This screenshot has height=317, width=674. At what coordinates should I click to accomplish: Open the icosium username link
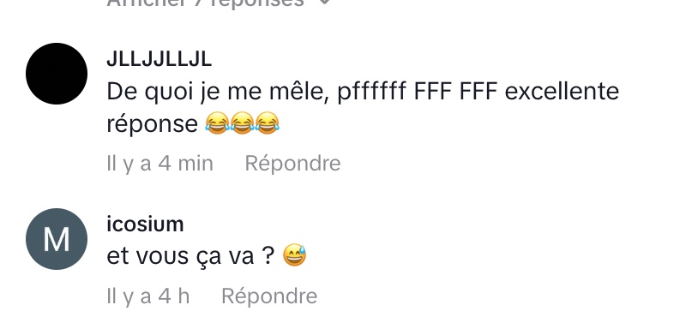tap(145, 224)
